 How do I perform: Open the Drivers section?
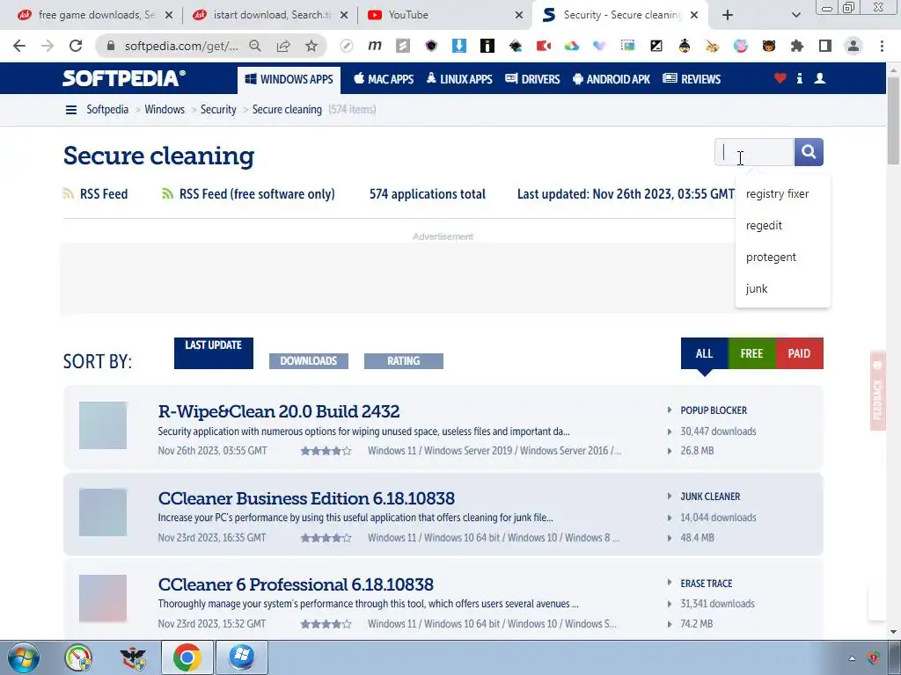pos(532,79)
